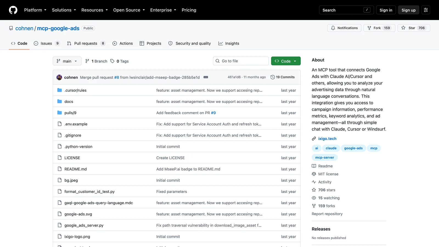Image resolution: width=439 pixels, height=247 pixels.
Task: Select the 'ai' topic tag
Action: tap(316, 148)
